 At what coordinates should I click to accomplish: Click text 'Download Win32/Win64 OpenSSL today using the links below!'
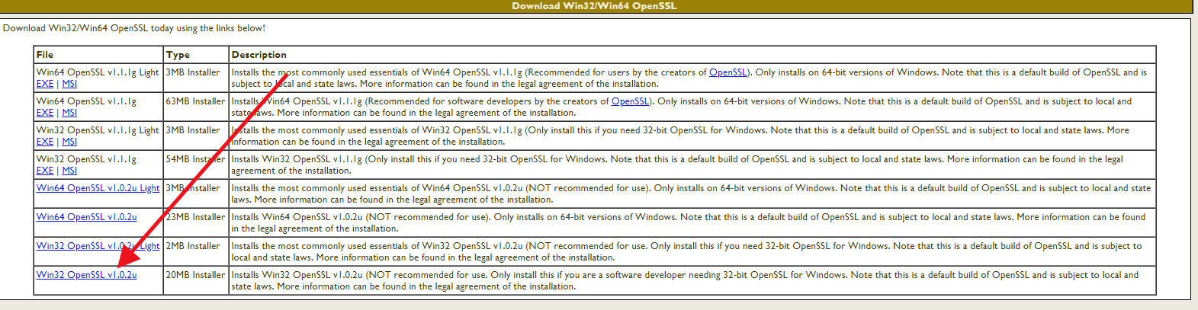[x=134, y=28]
